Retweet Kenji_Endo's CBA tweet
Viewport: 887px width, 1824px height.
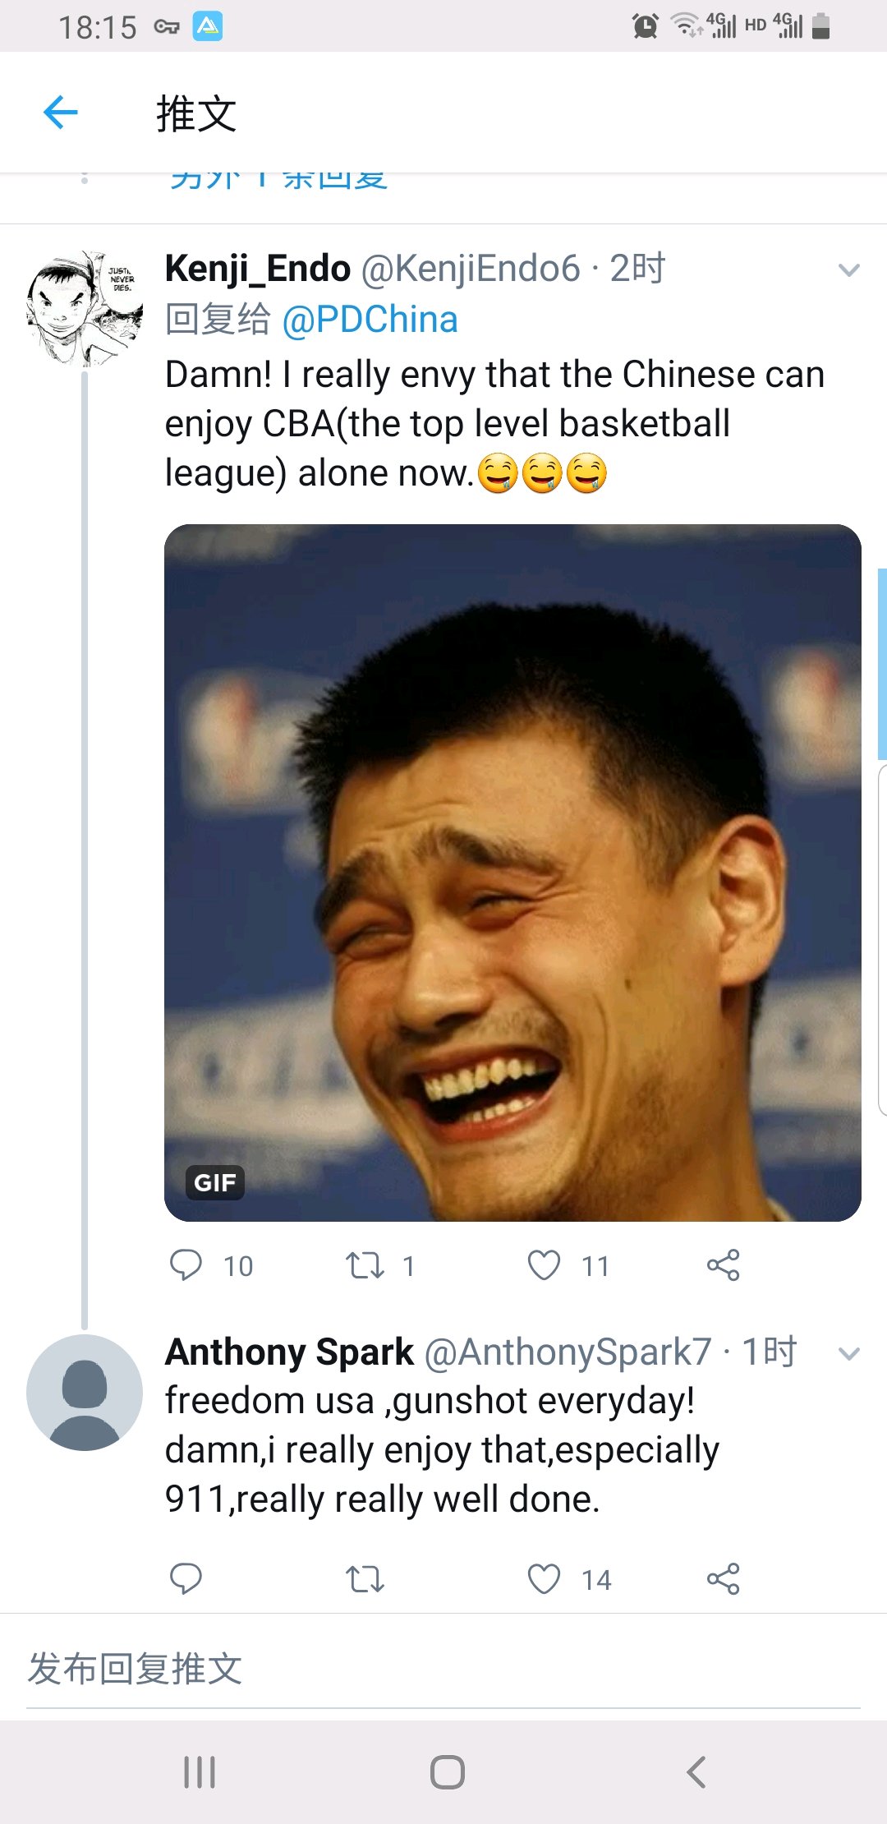[x=365, y=1265]
